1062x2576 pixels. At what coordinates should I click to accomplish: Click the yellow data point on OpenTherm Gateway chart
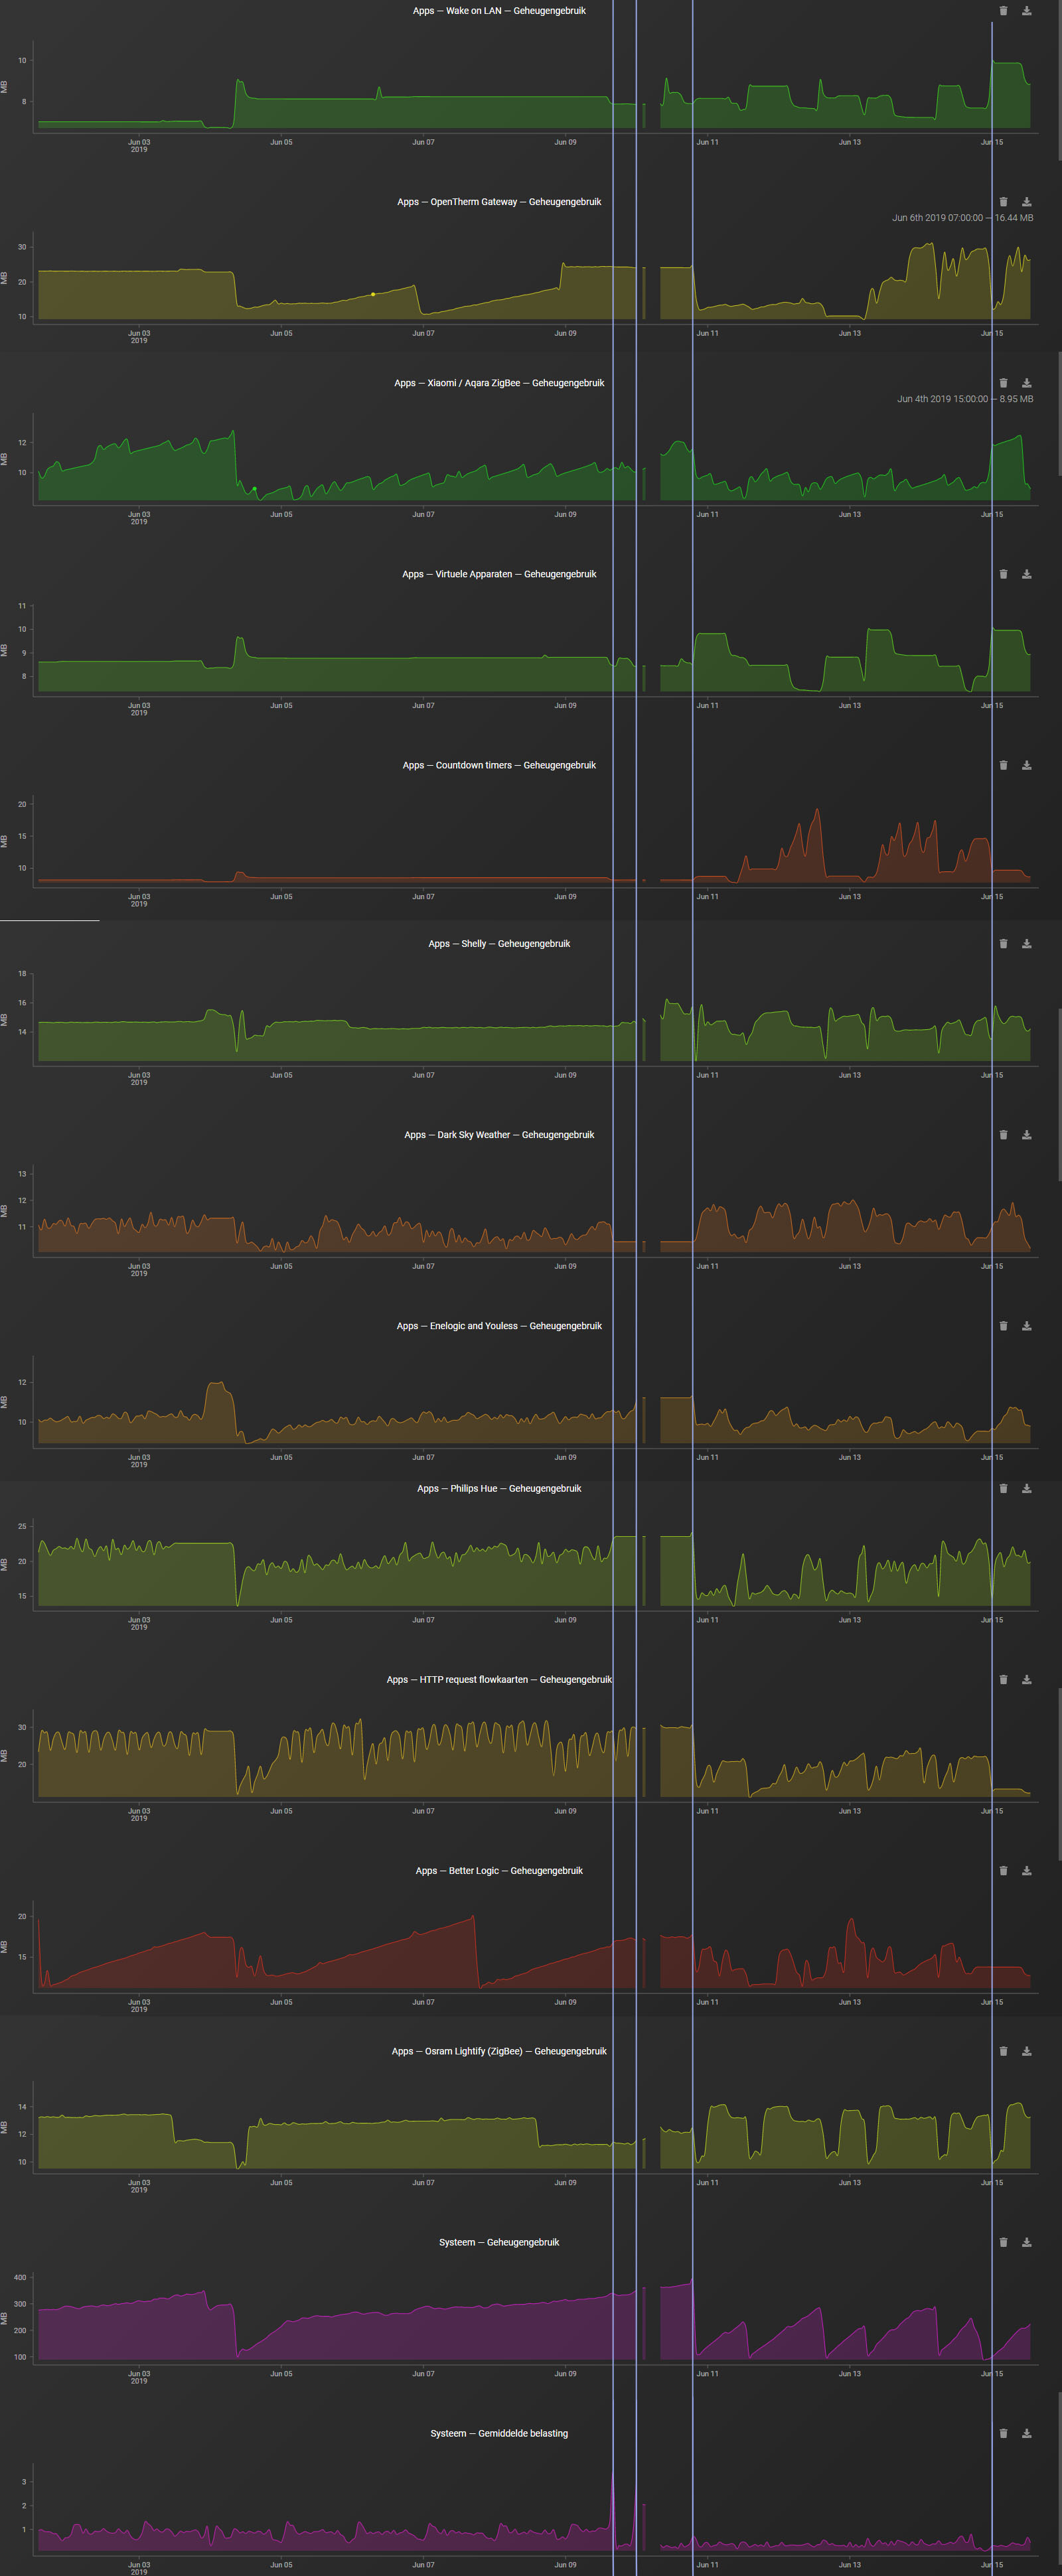(x=373, y=294)
